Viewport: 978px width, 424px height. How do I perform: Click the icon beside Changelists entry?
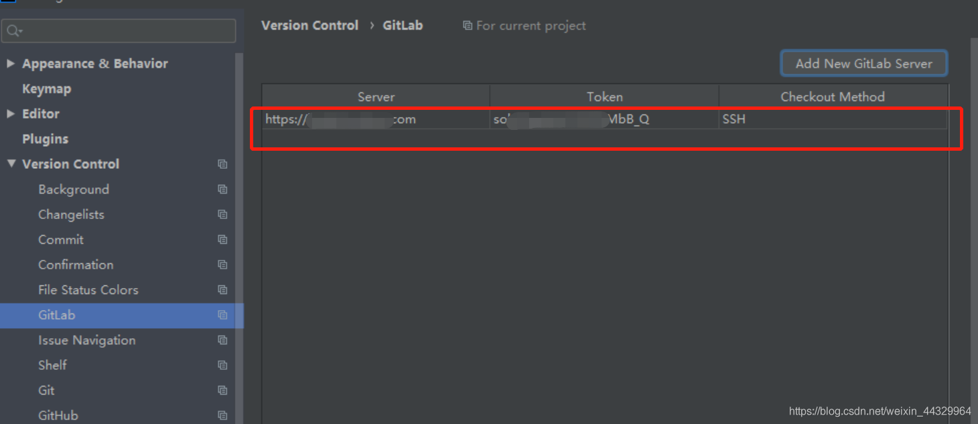(222, 214)
